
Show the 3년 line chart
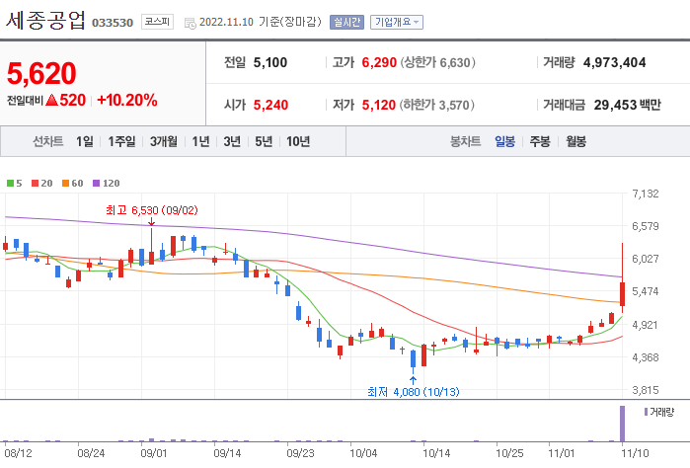232,141
